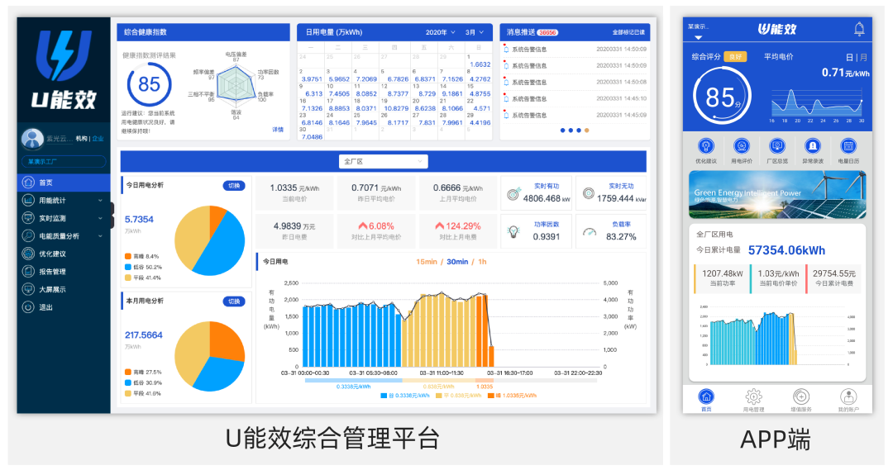
Task: Click yellow 平段 41.6% legend swatch
Action: point(128,393)
